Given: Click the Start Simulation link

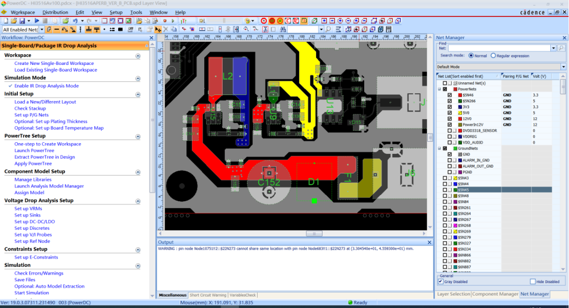Looking at the screenshot, I should click(32, 293).
